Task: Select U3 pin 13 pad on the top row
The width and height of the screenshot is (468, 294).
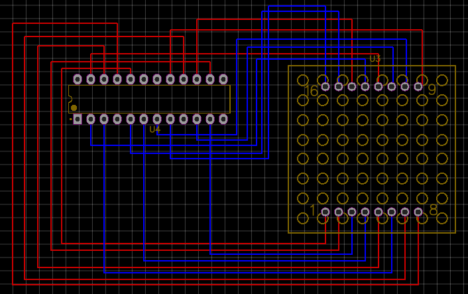Action: 365,87
